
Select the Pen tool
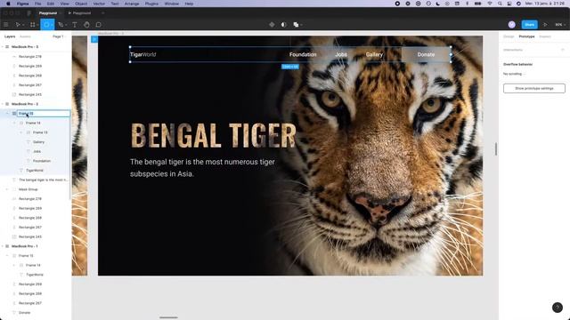pyautogui.click(x=61, y=25)
